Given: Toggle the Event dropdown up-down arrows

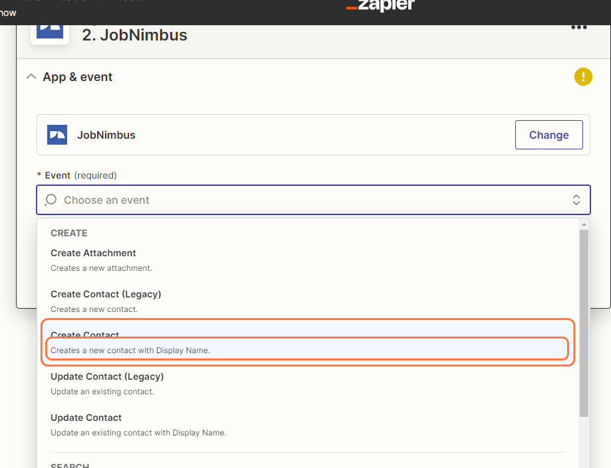Looking at the screenshot, I should [x=576, y=200].
